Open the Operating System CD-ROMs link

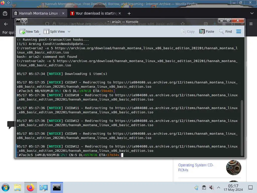[x=196, y=167]
